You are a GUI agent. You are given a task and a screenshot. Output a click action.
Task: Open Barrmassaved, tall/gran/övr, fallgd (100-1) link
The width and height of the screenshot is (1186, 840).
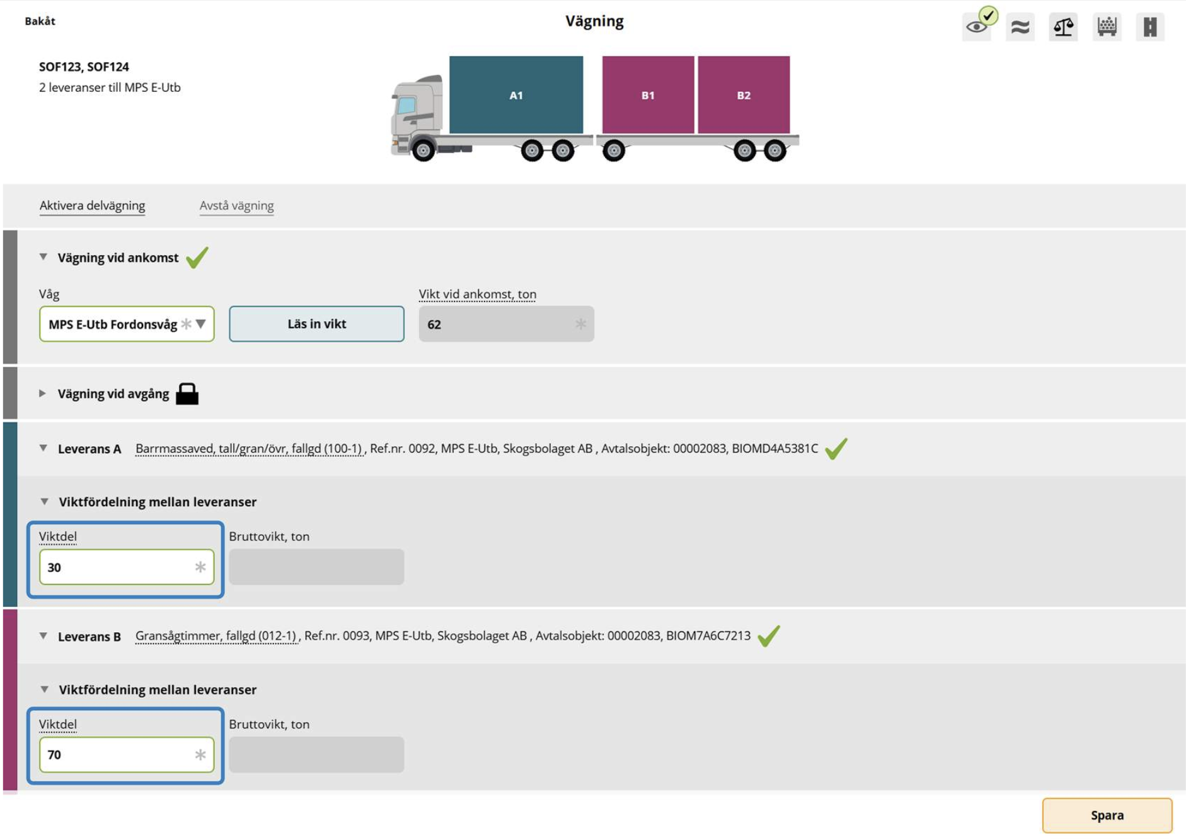pyautogui.click(x=249, y=448)
